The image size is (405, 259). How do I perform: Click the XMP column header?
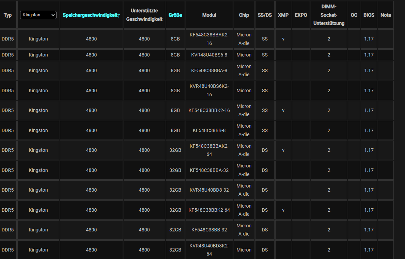(283, 15)
